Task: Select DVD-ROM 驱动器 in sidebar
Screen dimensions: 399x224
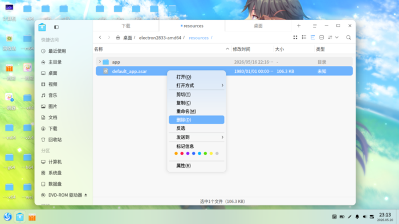Action: pos(64,195)
